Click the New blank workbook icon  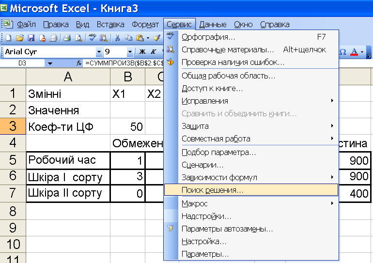8,38
